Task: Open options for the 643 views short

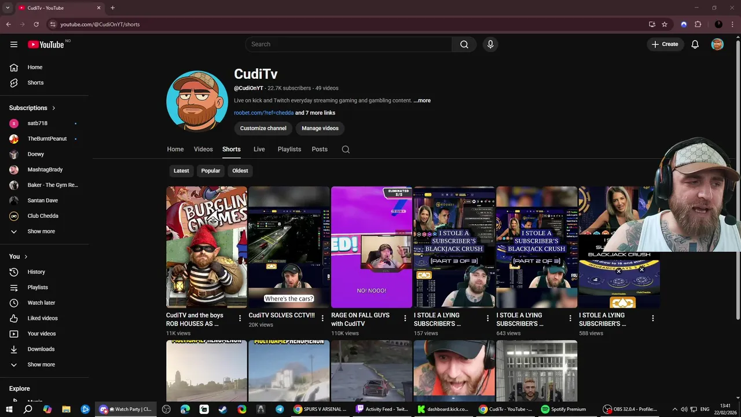Action: [570, 318]
